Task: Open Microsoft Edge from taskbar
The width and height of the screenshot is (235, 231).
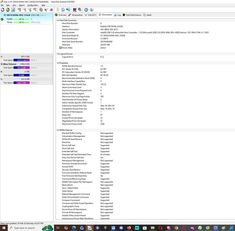Action: (74, 228)
